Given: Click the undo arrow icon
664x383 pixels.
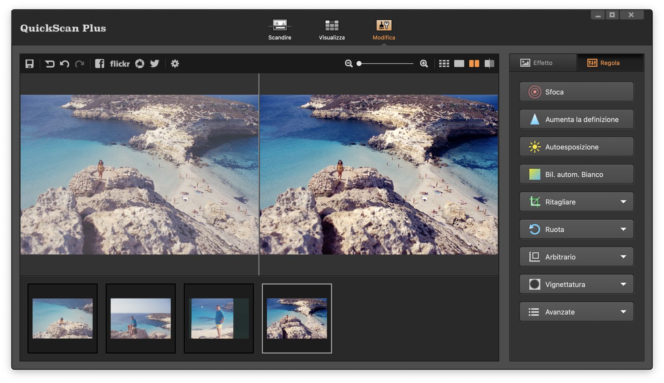Looking at the screenshot, I should tap(64, 63).
